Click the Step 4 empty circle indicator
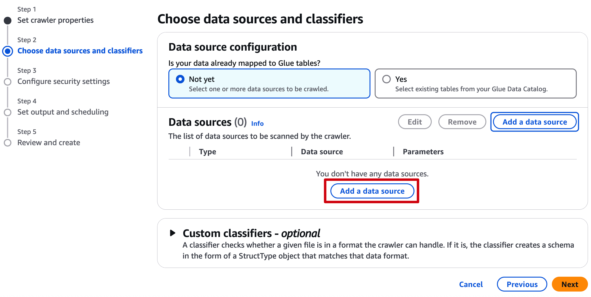The height and width of the screenshot is (297, 591). 8,112
